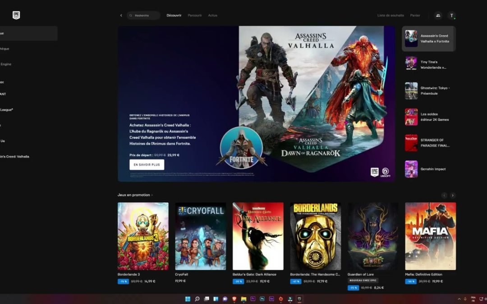Open the Rocket League sidebar entry
Viewport: 487px width, 304px height.
6,110
